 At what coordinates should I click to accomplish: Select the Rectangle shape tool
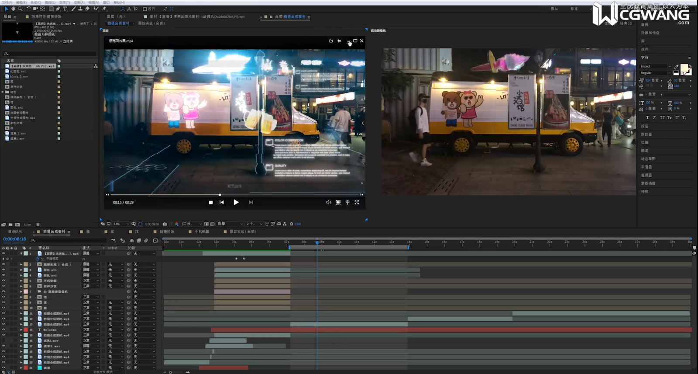click(x=51, y=9)
